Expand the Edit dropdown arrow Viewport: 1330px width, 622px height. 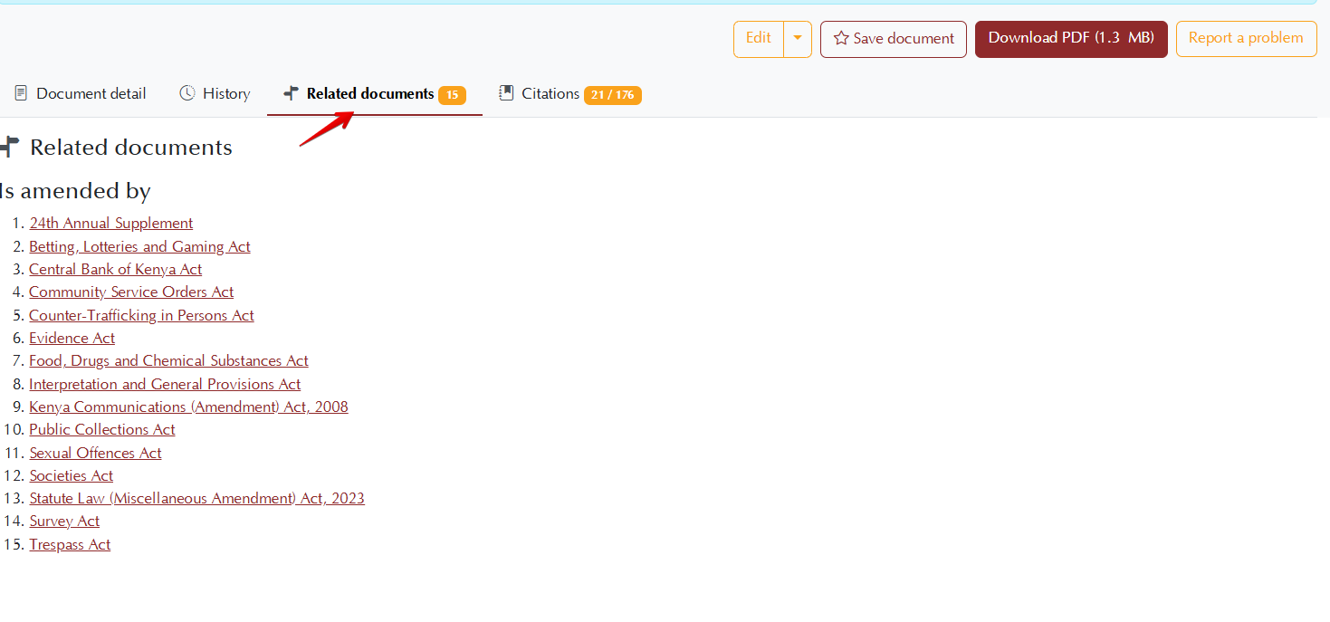797,39
